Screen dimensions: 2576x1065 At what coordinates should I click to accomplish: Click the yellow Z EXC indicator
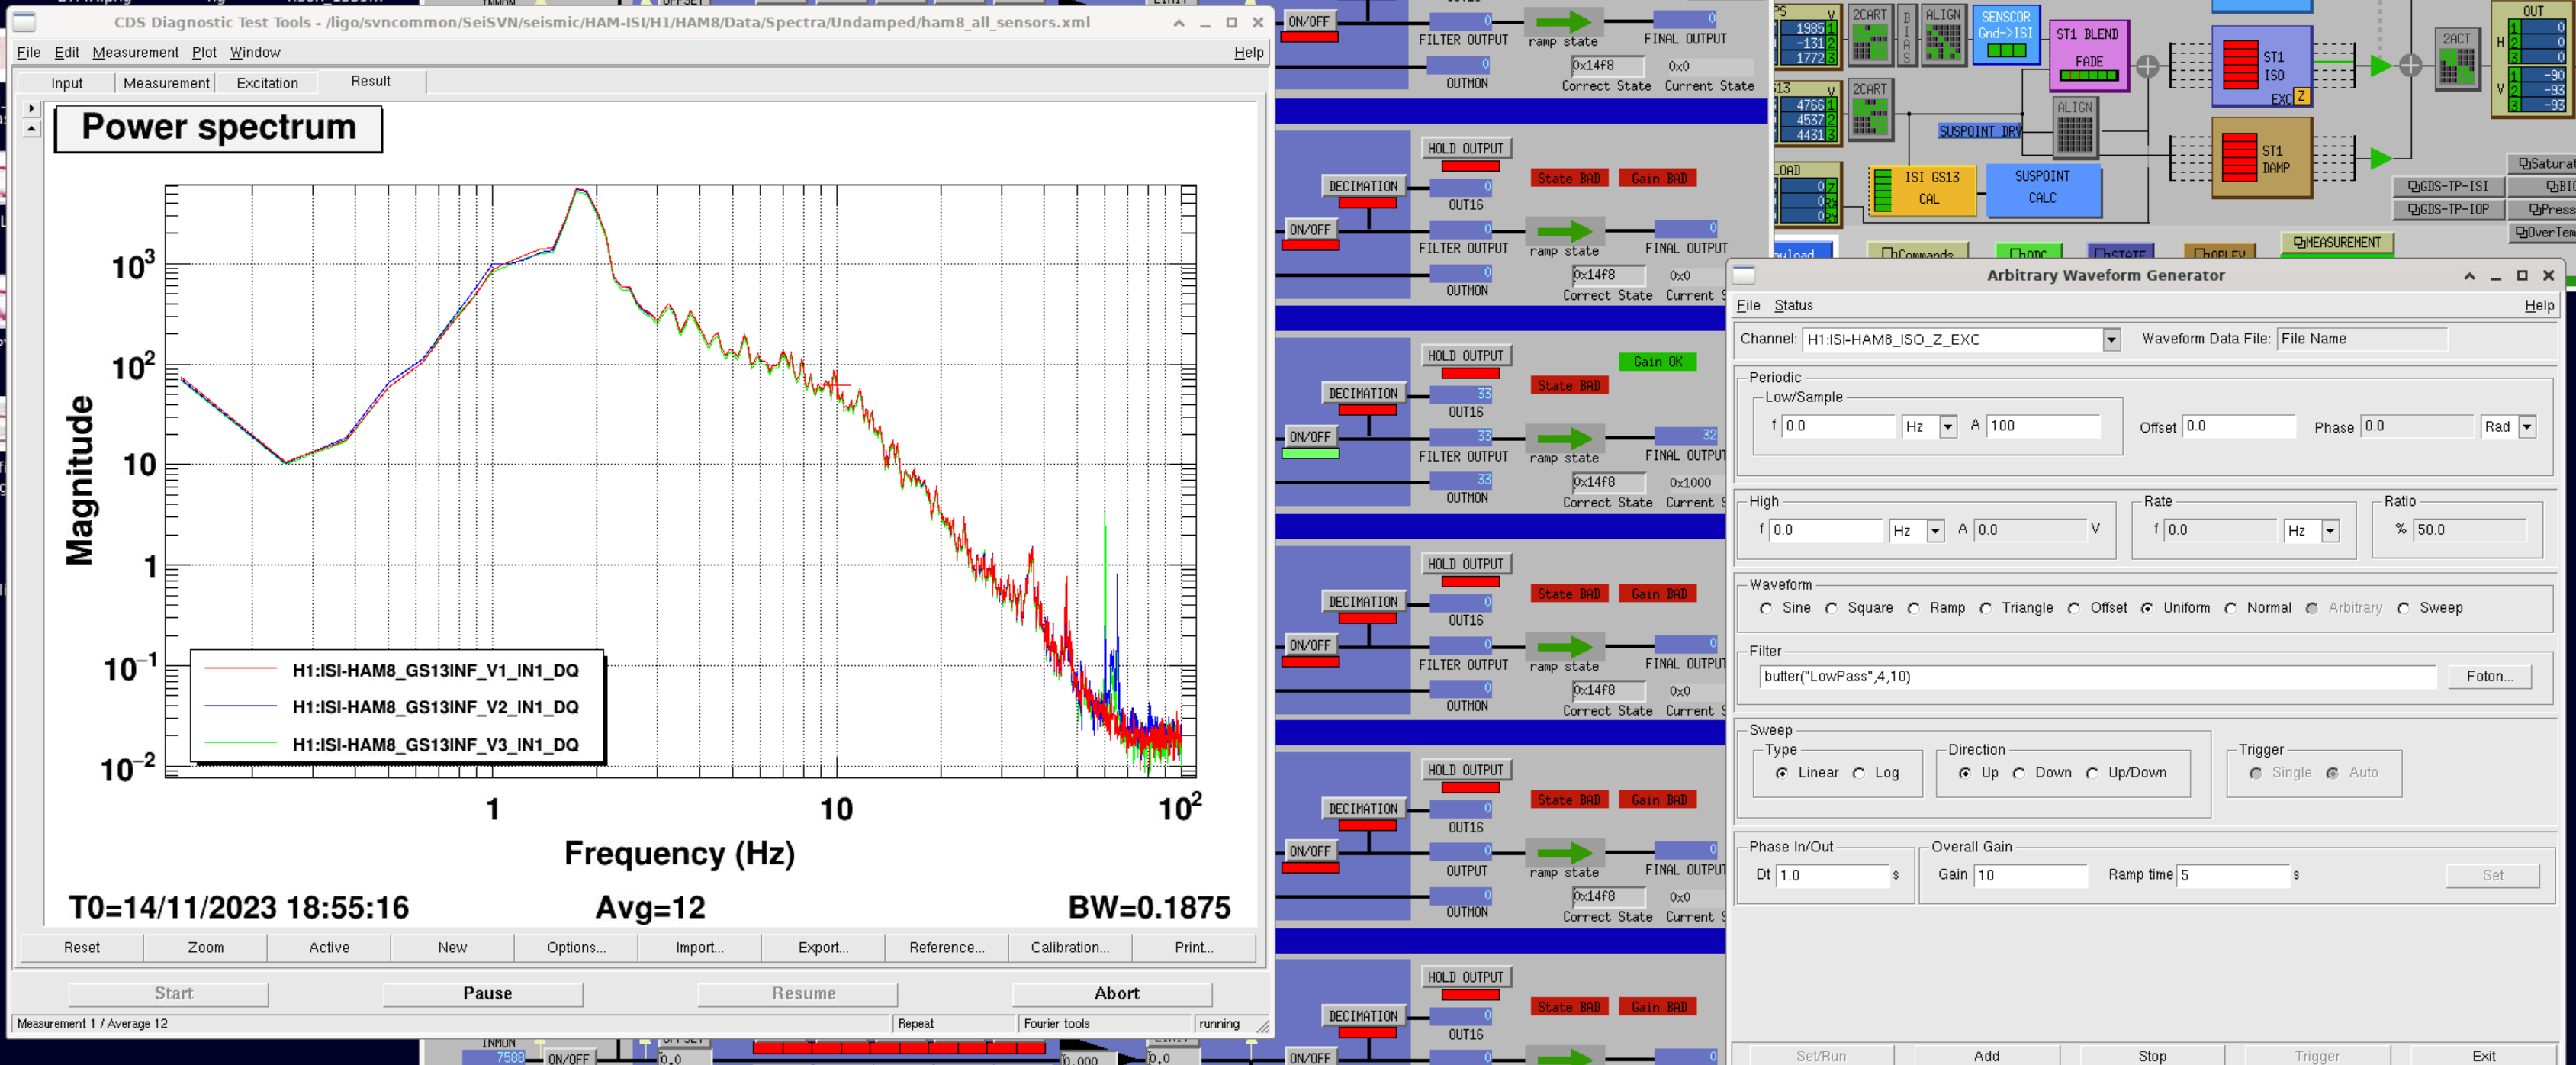(x=2301, y=97)
